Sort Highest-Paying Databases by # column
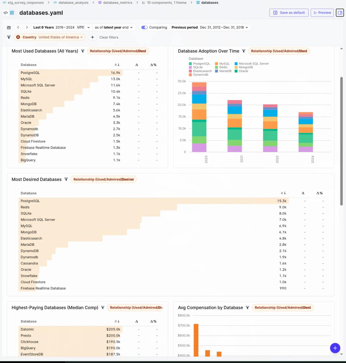Viewport: 346px width, 363px height. (117, 321)
